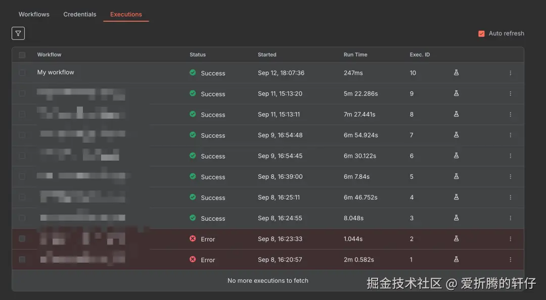Click the flask icon for execution 7
The height and width of the screenshot is (300, 546).
click(456, 135)
